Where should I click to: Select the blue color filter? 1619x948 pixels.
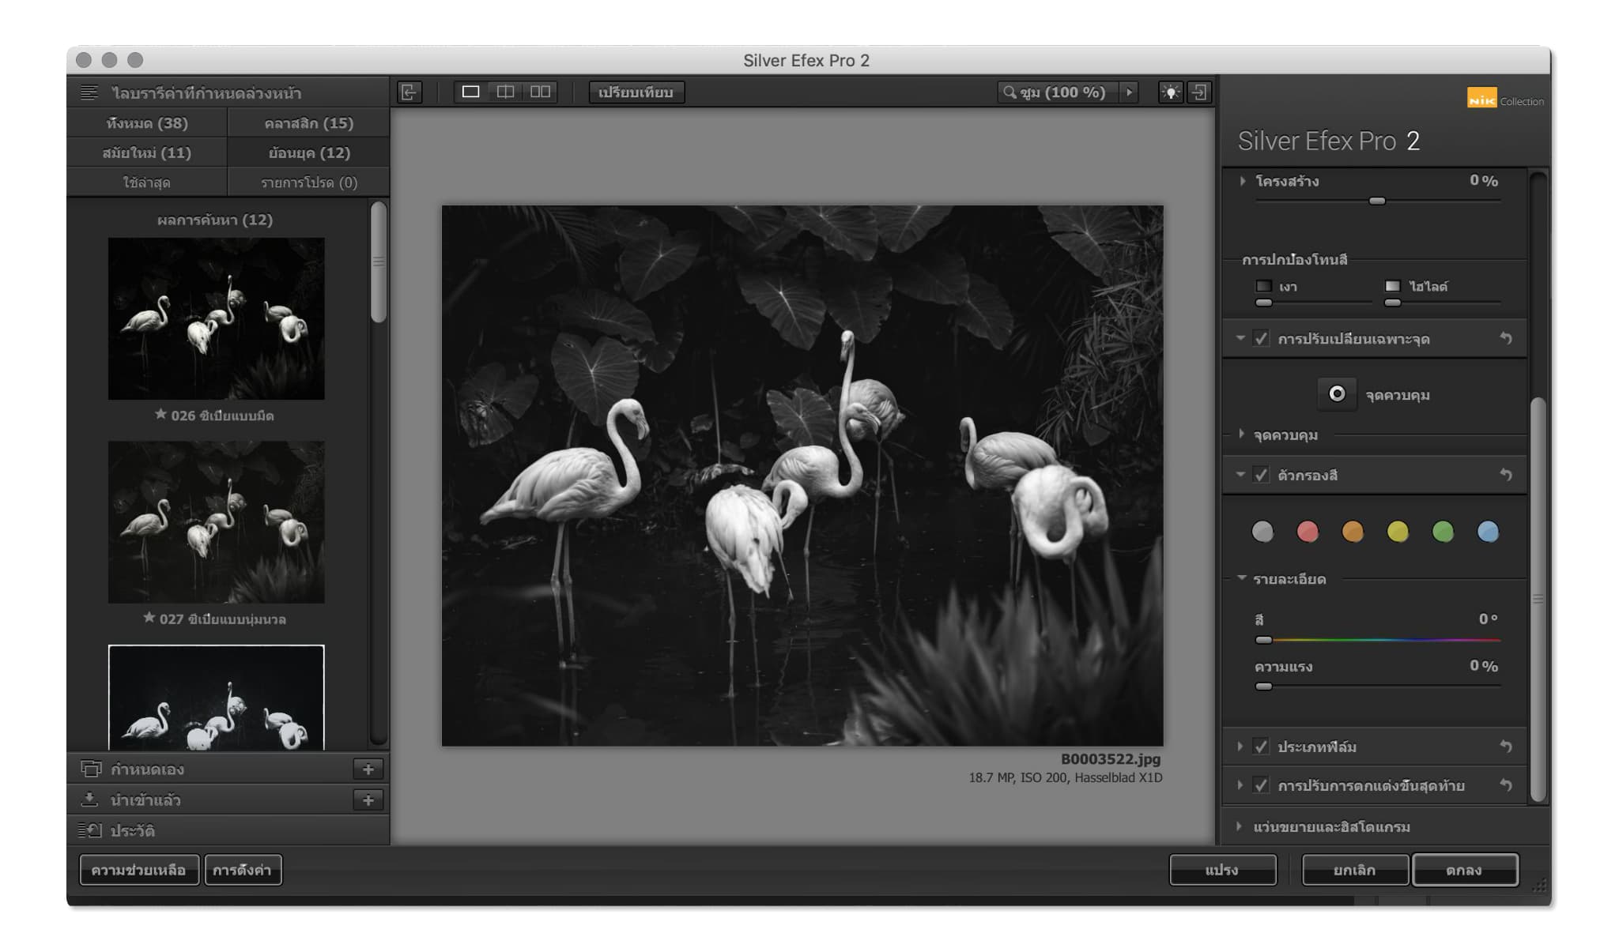(1488, 532)
